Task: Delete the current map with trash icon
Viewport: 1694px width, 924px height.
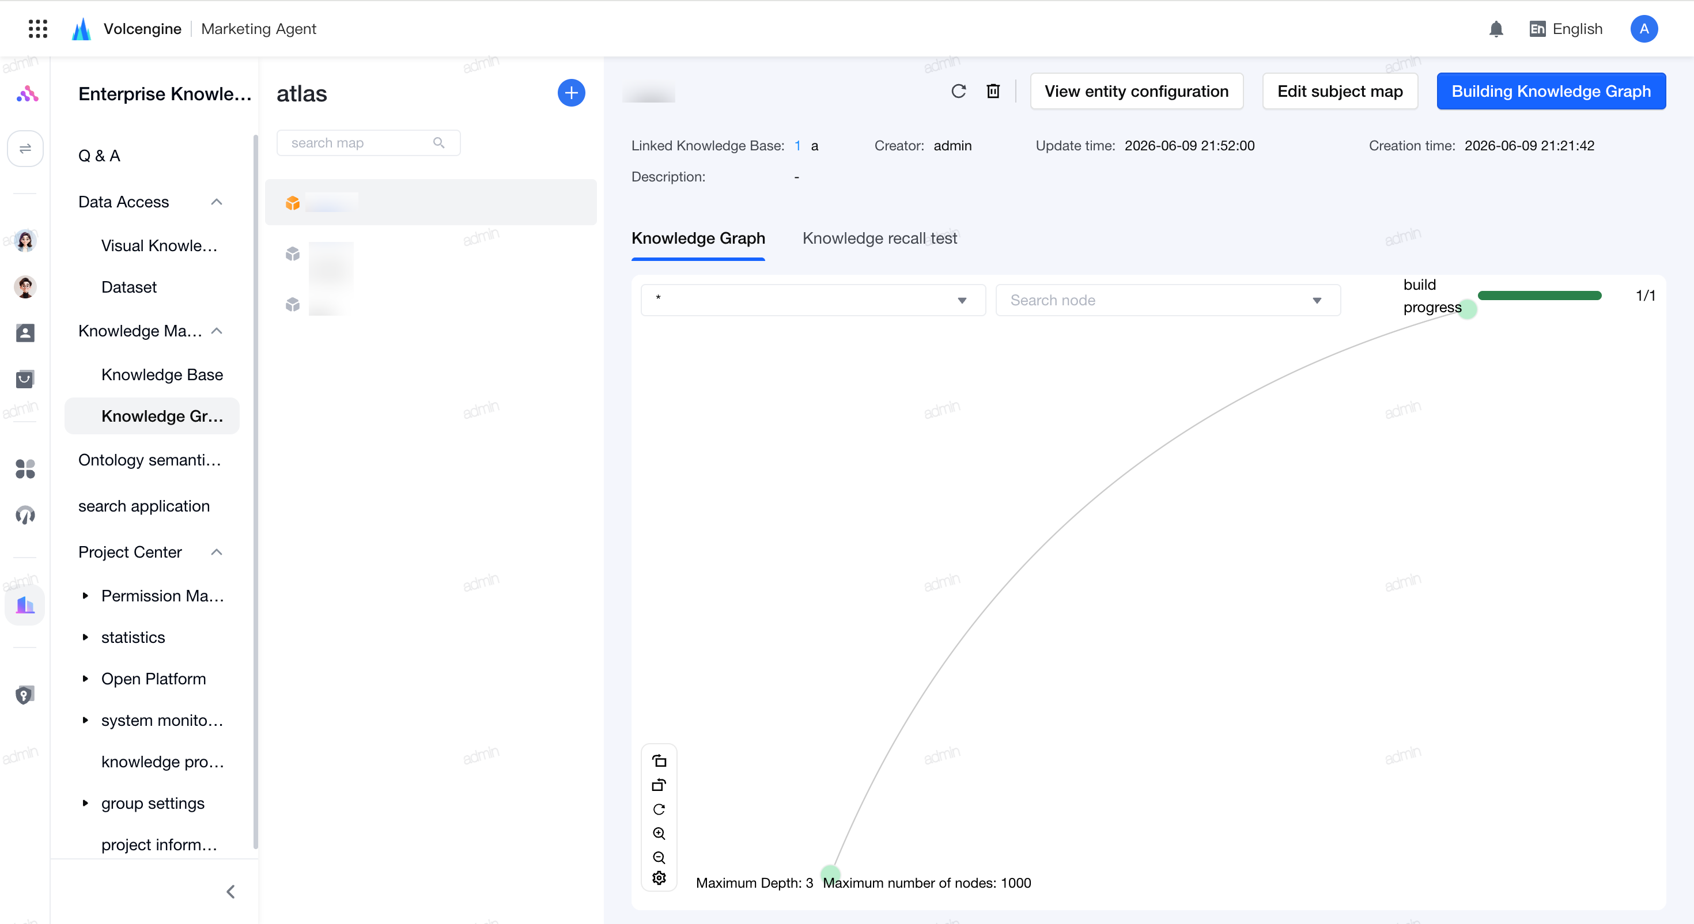Action: (x=993, y=92)
